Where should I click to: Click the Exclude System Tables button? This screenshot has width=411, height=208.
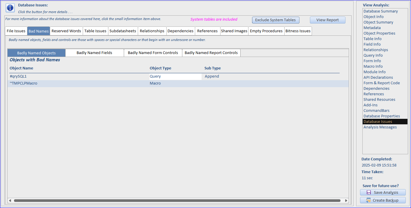click(276, 20)
